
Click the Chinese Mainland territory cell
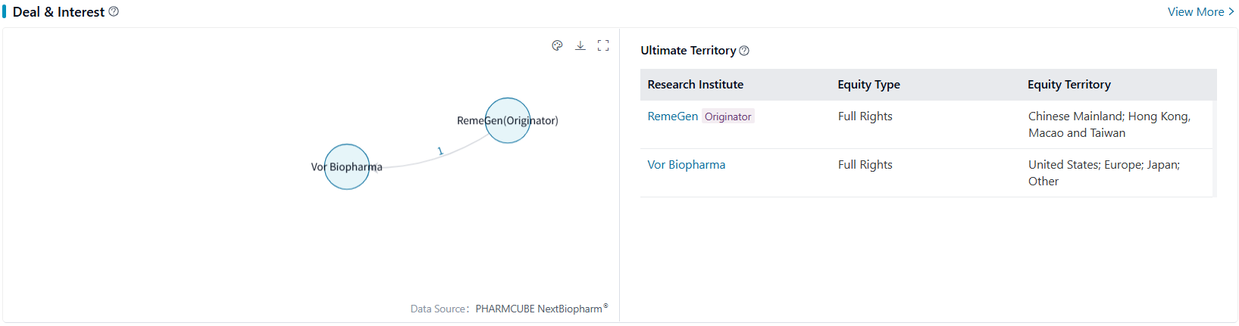tap(1109, 124)
